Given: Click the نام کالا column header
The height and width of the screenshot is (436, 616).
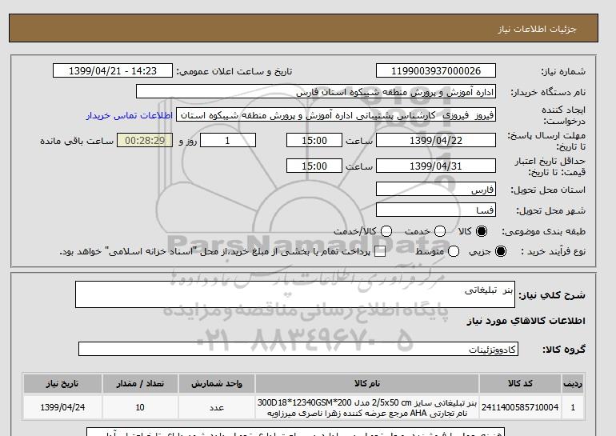Looking at the screenshot, I should 367,383.
